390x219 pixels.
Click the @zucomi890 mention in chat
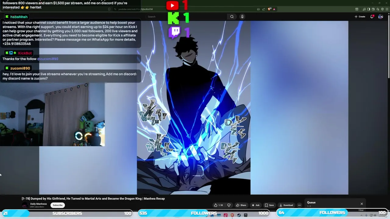(48, 59)
